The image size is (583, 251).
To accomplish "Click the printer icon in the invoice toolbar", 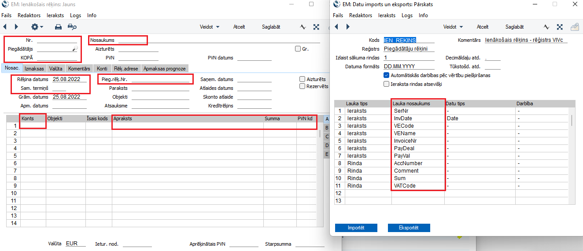I will point(58,27).
